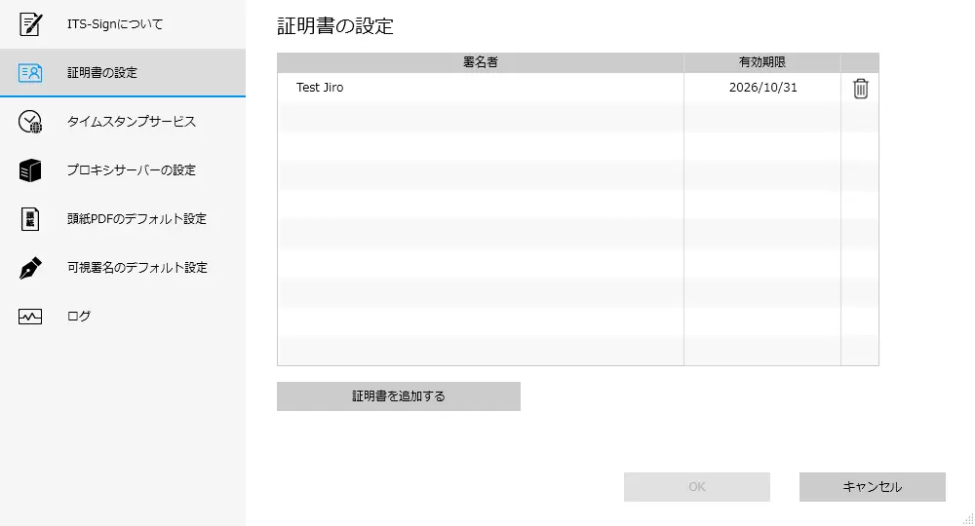Viewport: 975px width, 526px height.
Task: Delete the Test Jiro certificate via trash icon
Action: click(x=860, y=89)
